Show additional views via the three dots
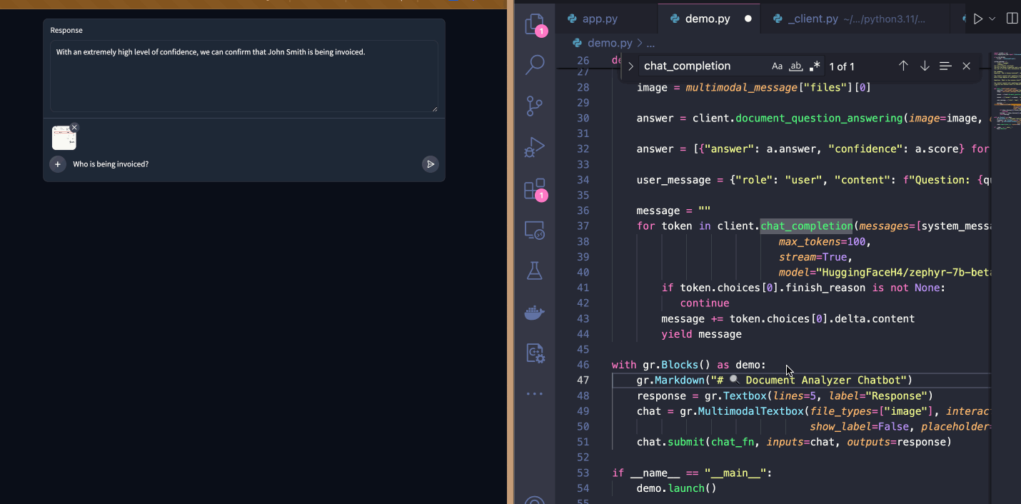1021x504 pixels. tap(534, 394)
